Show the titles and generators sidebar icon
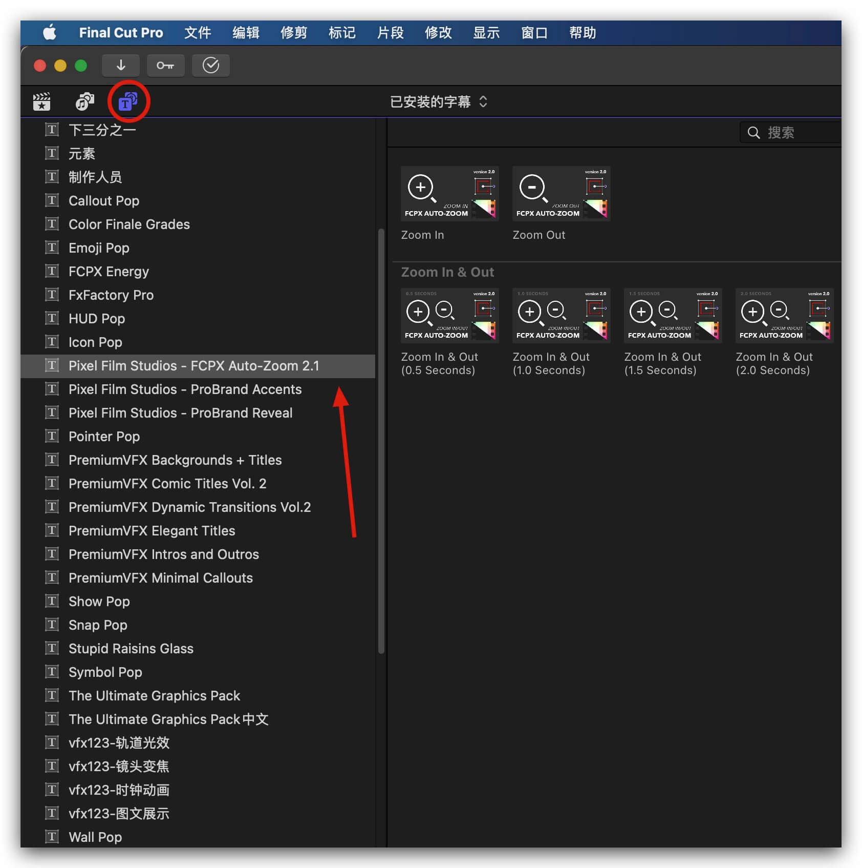This screenshot has height=868, width=862. [128, 101]
